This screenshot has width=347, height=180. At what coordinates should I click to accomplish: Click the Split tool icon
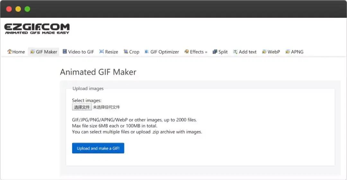coord(215,52)
